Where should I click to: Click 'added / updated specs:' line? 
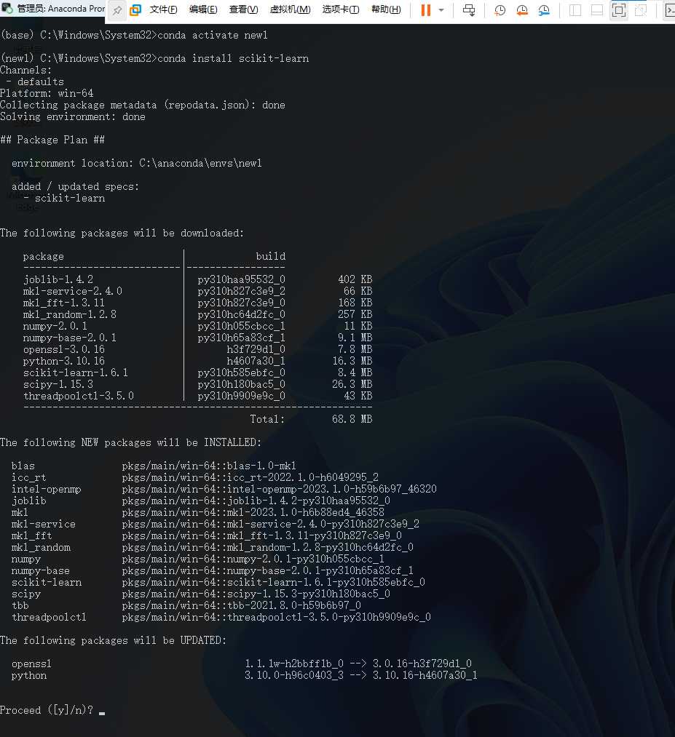[75, 186]
